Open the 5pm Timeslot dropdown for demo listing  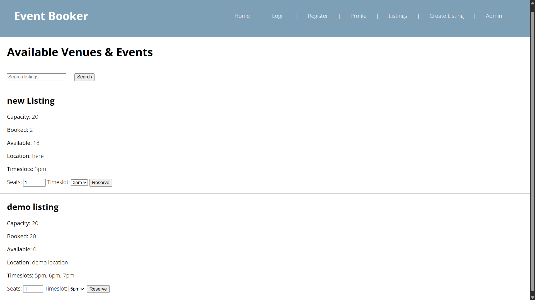click(x=77, y=289)
